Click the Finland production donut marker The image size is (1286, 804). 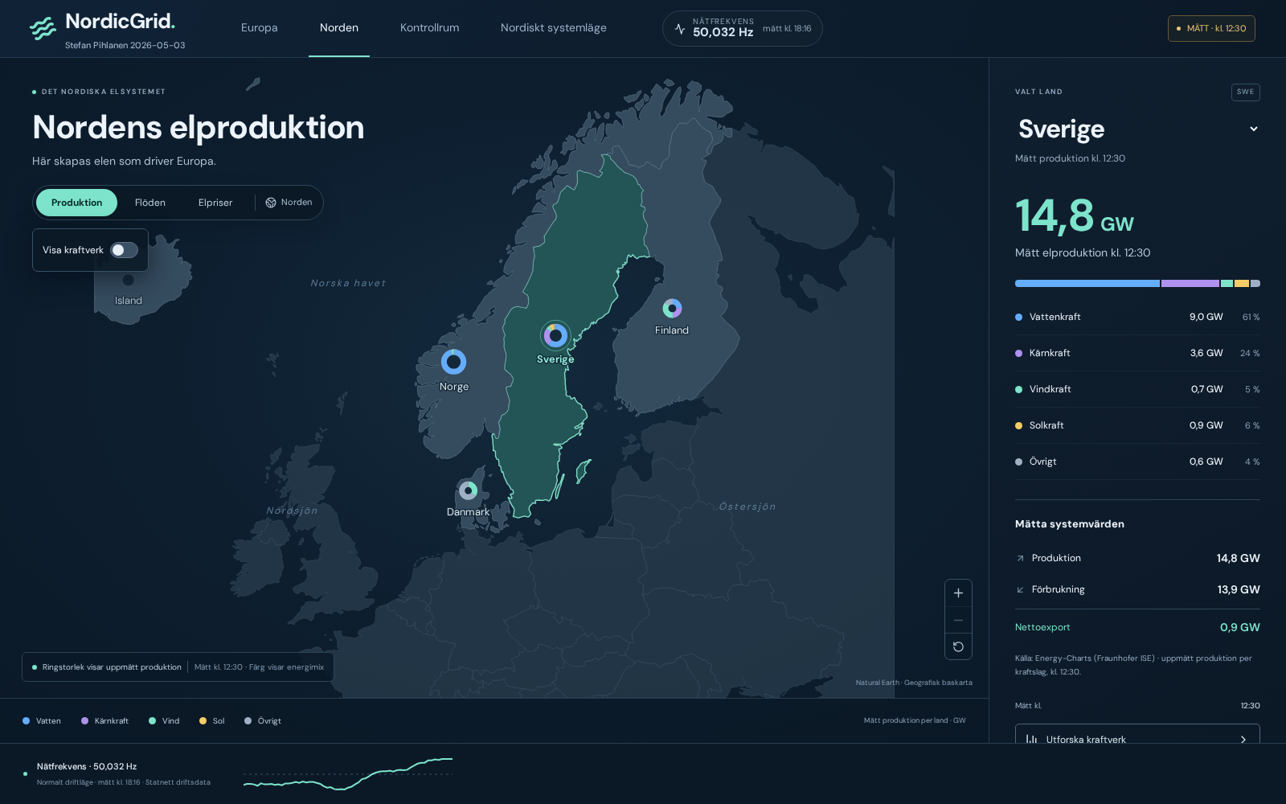[672, 308]
